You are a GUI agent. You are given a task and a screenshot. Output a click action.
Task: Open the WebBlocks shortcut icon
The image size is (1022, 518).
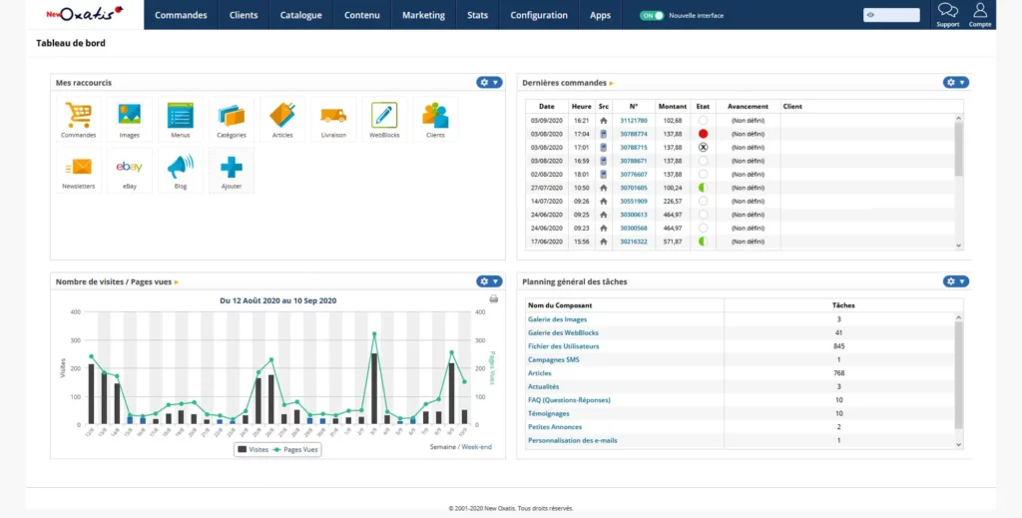coord(384,119)
